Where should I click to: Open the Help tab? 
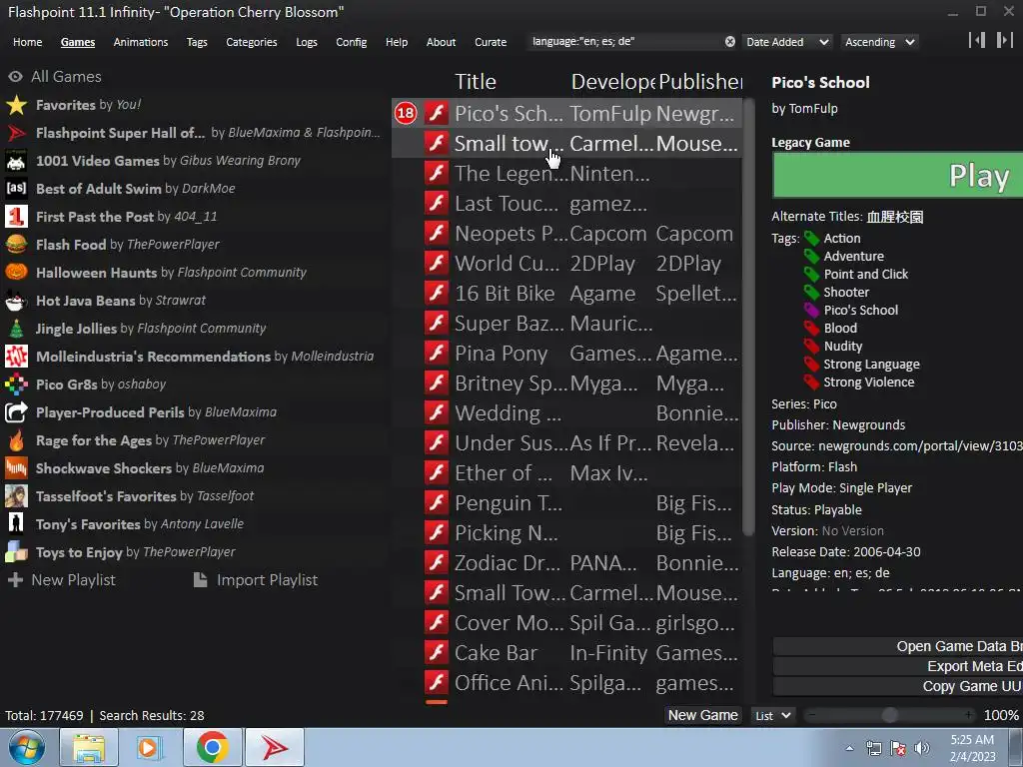(396, 42)
